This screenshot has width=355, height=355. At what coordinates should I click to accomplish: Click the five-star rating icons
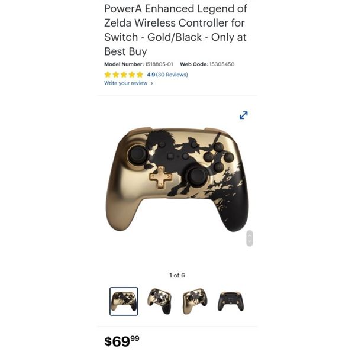click(124, 75)
